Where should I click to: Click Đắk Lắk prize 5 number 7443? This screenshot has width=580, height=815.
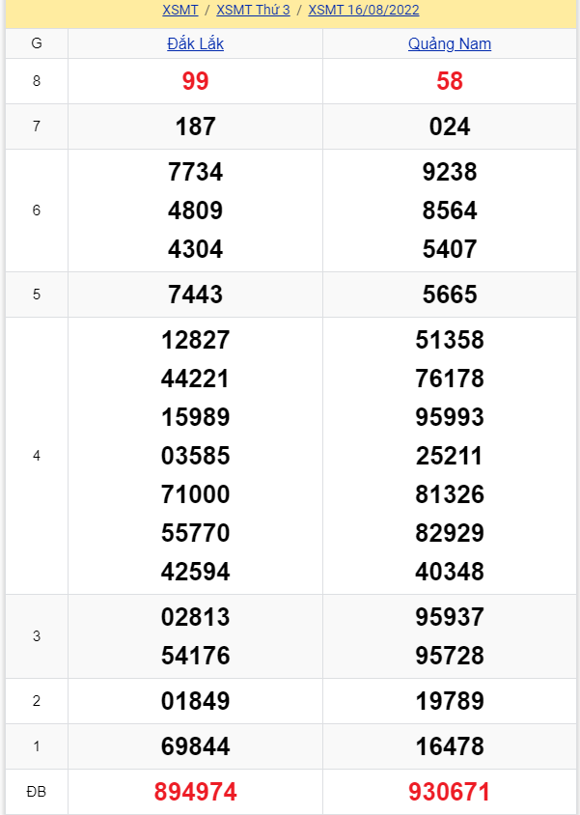[195, 295]
